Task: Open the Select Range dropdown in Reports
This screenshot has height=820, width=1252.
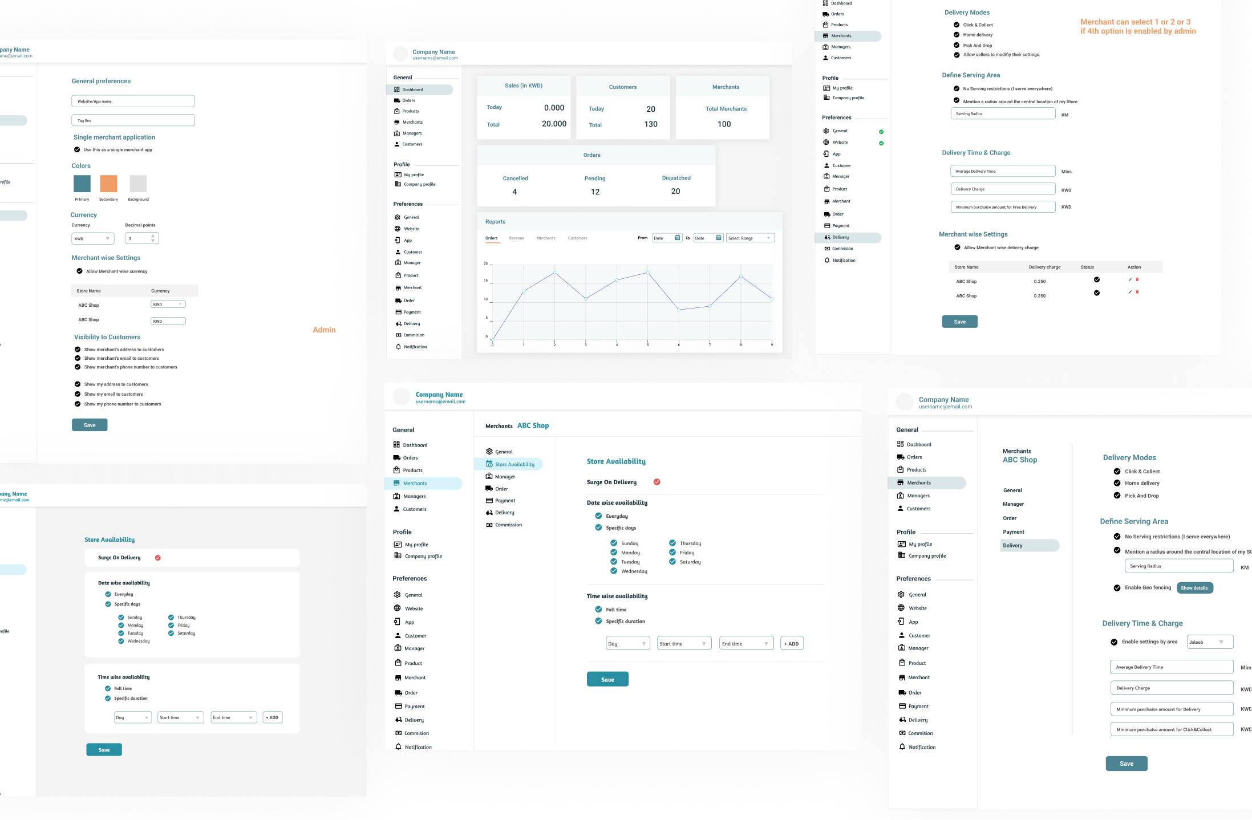Action: tap(749, 238)
